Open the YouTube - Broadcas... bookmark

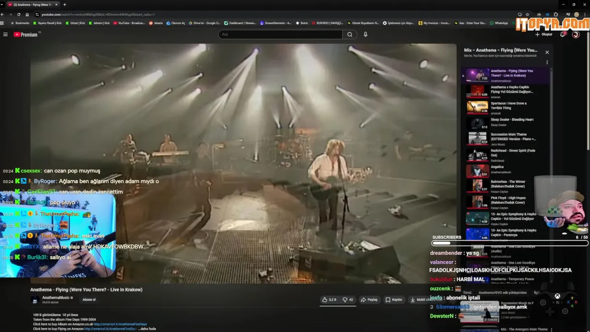(129, 23)
